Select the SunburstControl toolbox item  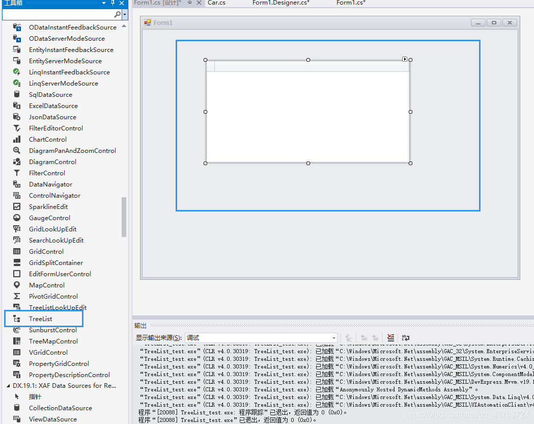53,330
